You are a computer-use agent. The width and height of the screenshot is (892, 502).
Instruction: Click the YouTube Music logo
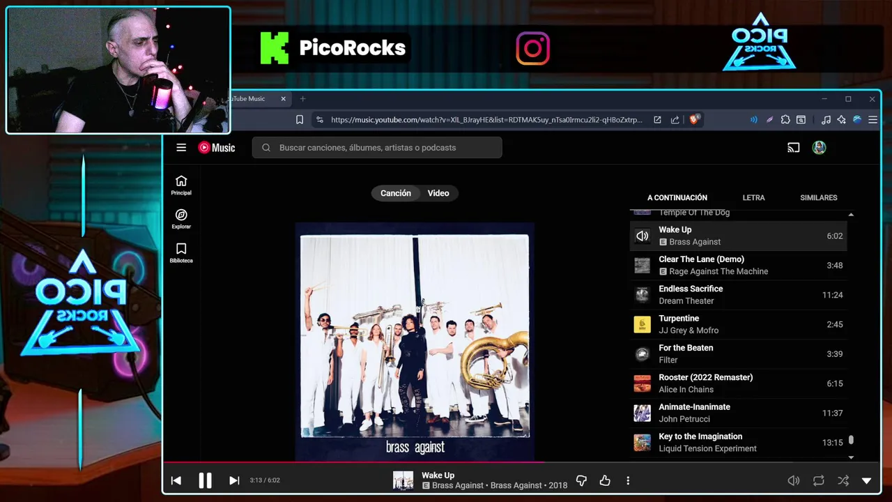pyautogui.click(x=217, y=147)
